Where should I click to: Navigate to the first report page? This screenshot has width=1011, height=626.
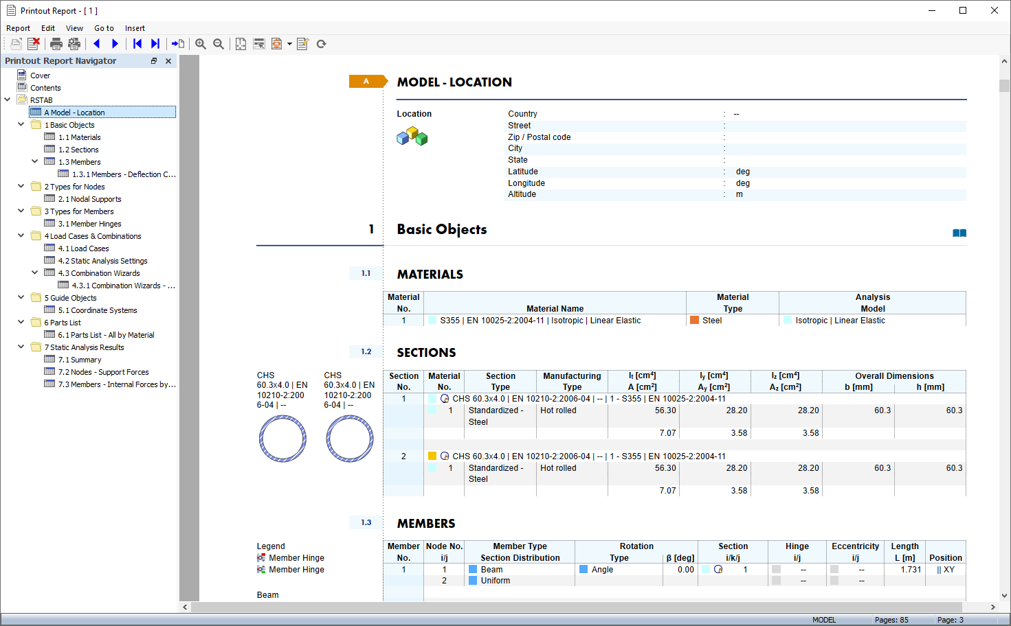coord(137,43)
